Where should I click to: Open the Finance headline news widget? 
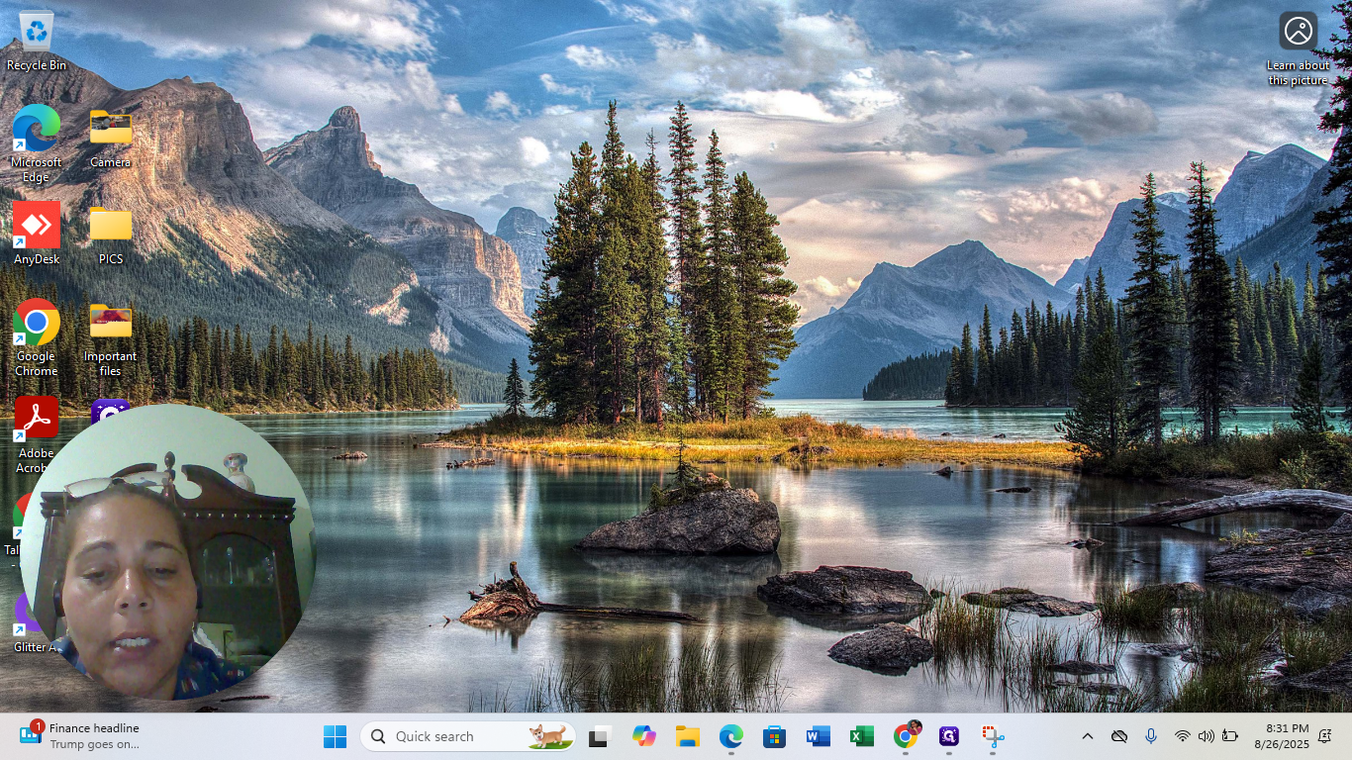[79, 736]
